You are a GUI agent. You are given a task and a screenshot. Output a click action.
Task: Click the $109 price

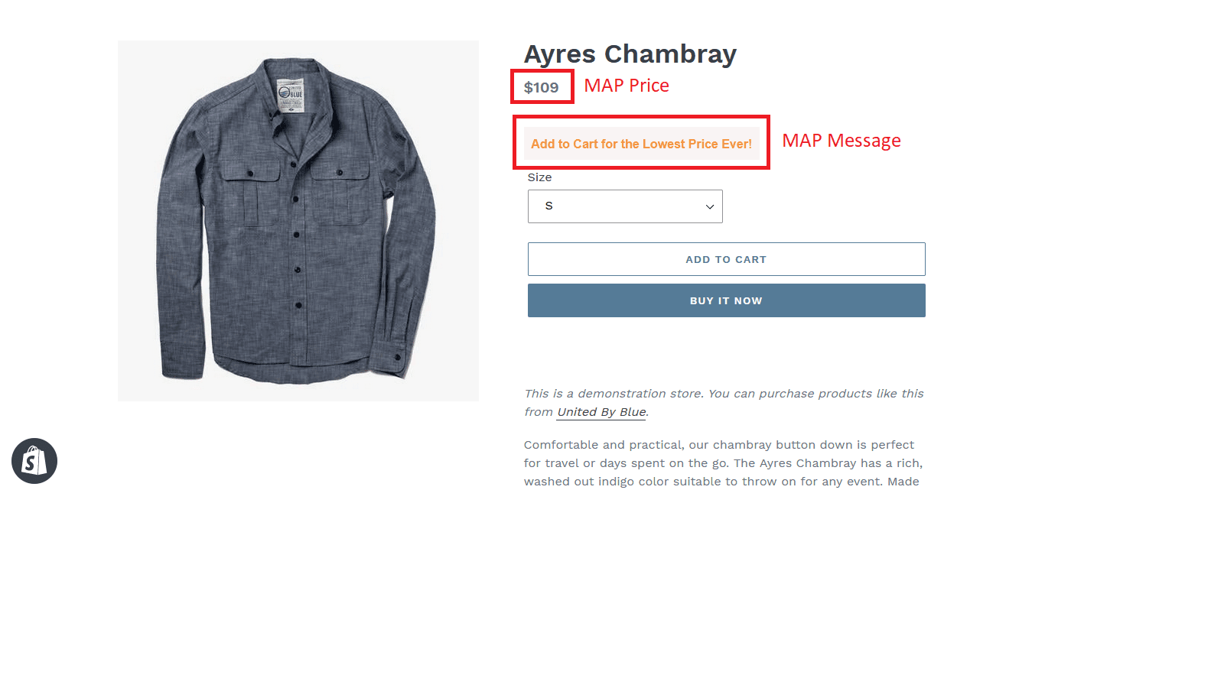pos(541,88)
